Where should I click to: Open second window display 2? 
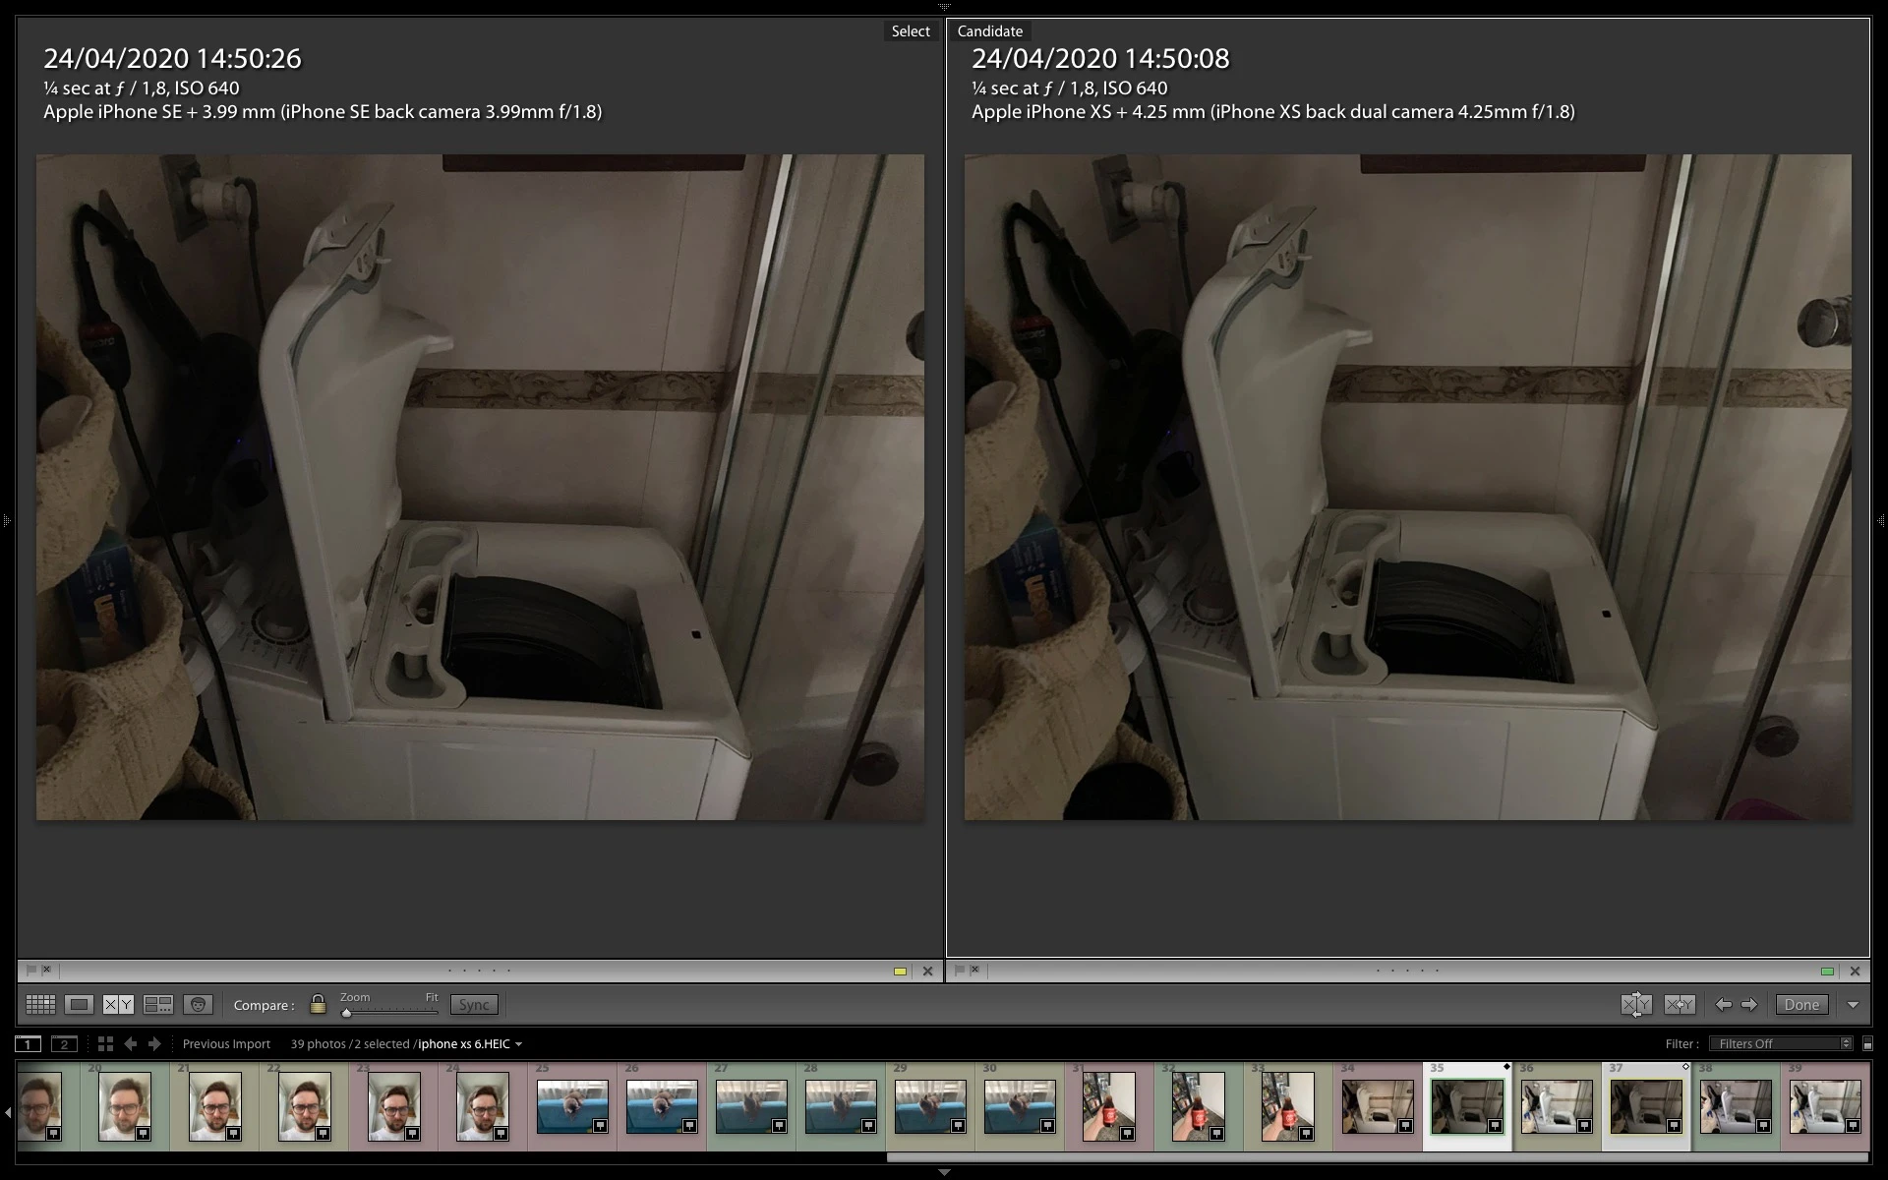(64, 1044)
